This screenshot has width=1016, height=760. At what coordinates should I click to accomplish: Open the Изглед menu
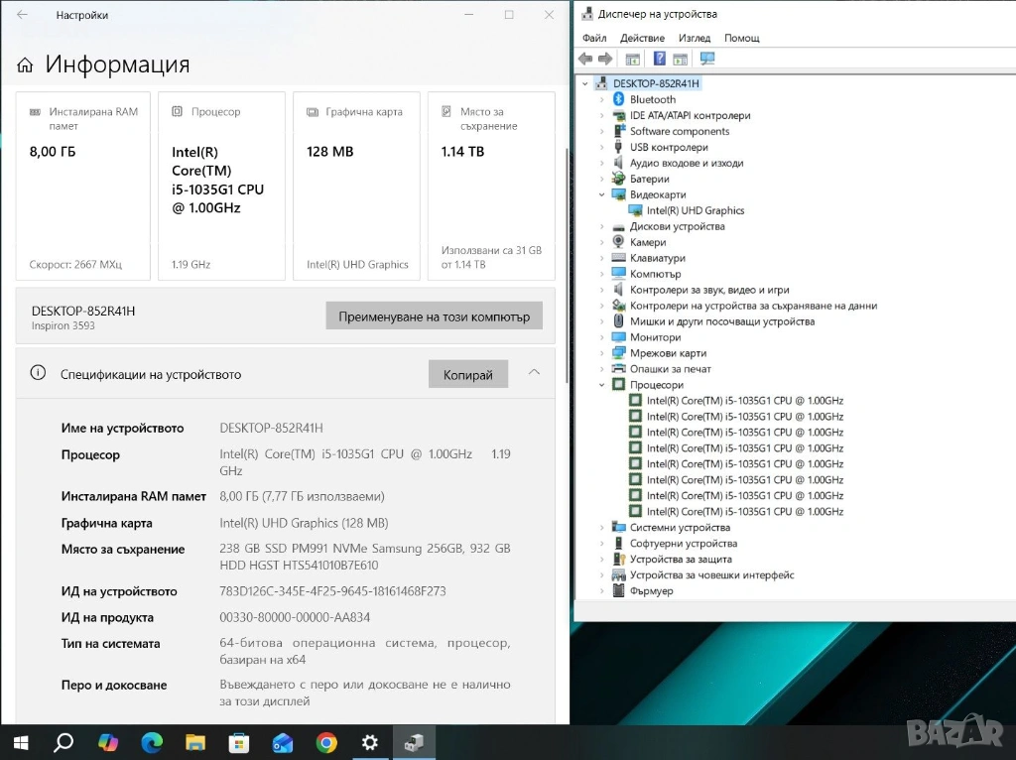(x=694, y=38)
